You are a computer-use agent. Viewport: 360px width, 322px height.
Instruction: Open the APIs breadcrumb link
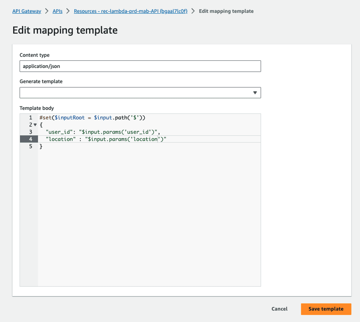[58, 11]
